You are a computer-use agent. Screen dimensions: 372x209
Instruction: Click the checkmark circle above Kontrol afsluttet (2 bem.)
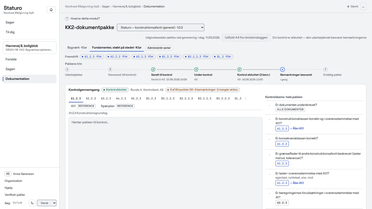coord(239,69)
